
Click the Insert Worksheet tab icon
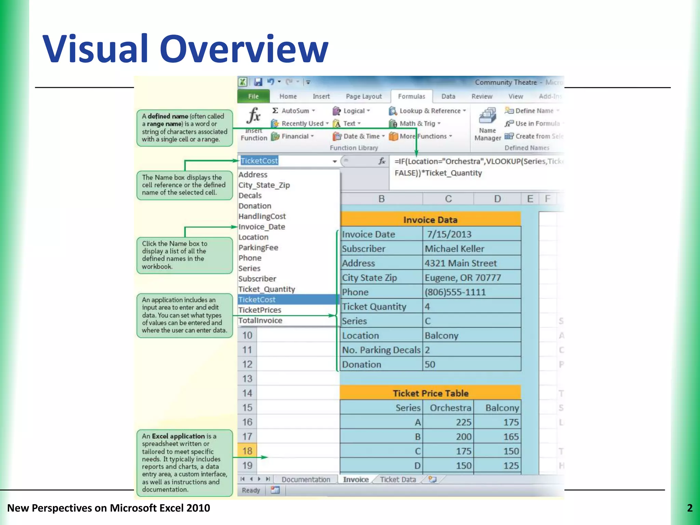click(x=432, y=479)
